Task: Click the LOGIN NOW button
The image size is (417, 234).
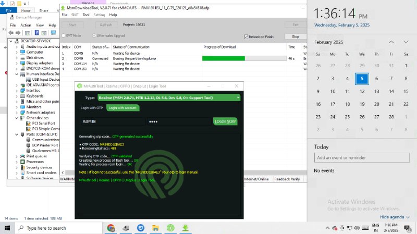Action: pos(225,121)
